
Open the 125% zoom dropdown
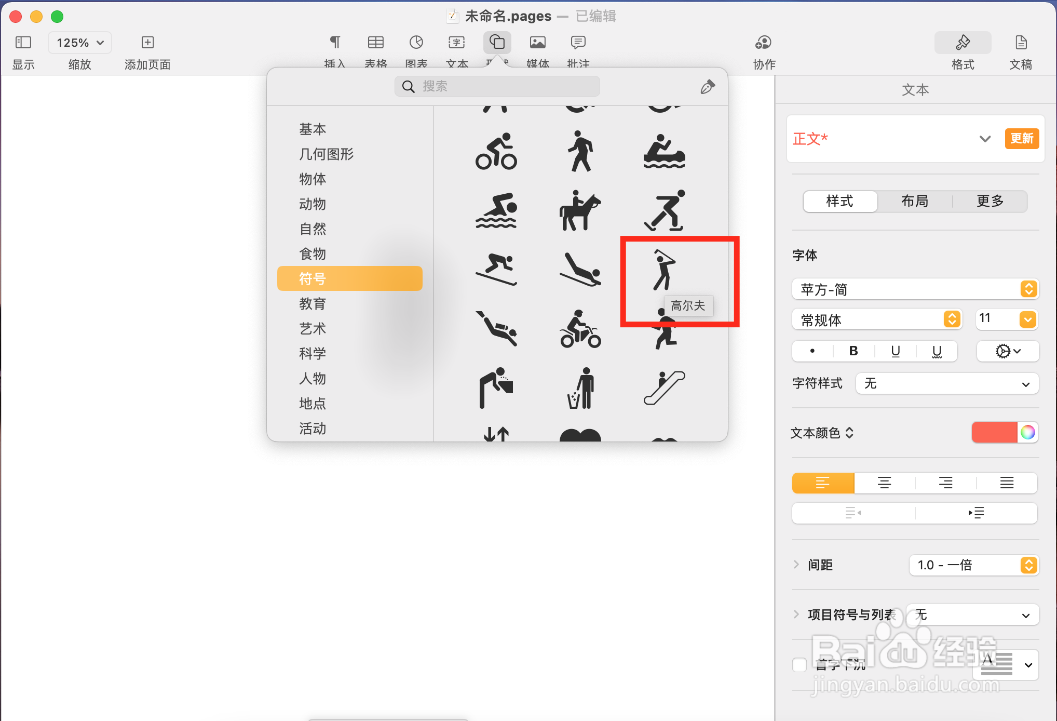click(x=80, y=43)
